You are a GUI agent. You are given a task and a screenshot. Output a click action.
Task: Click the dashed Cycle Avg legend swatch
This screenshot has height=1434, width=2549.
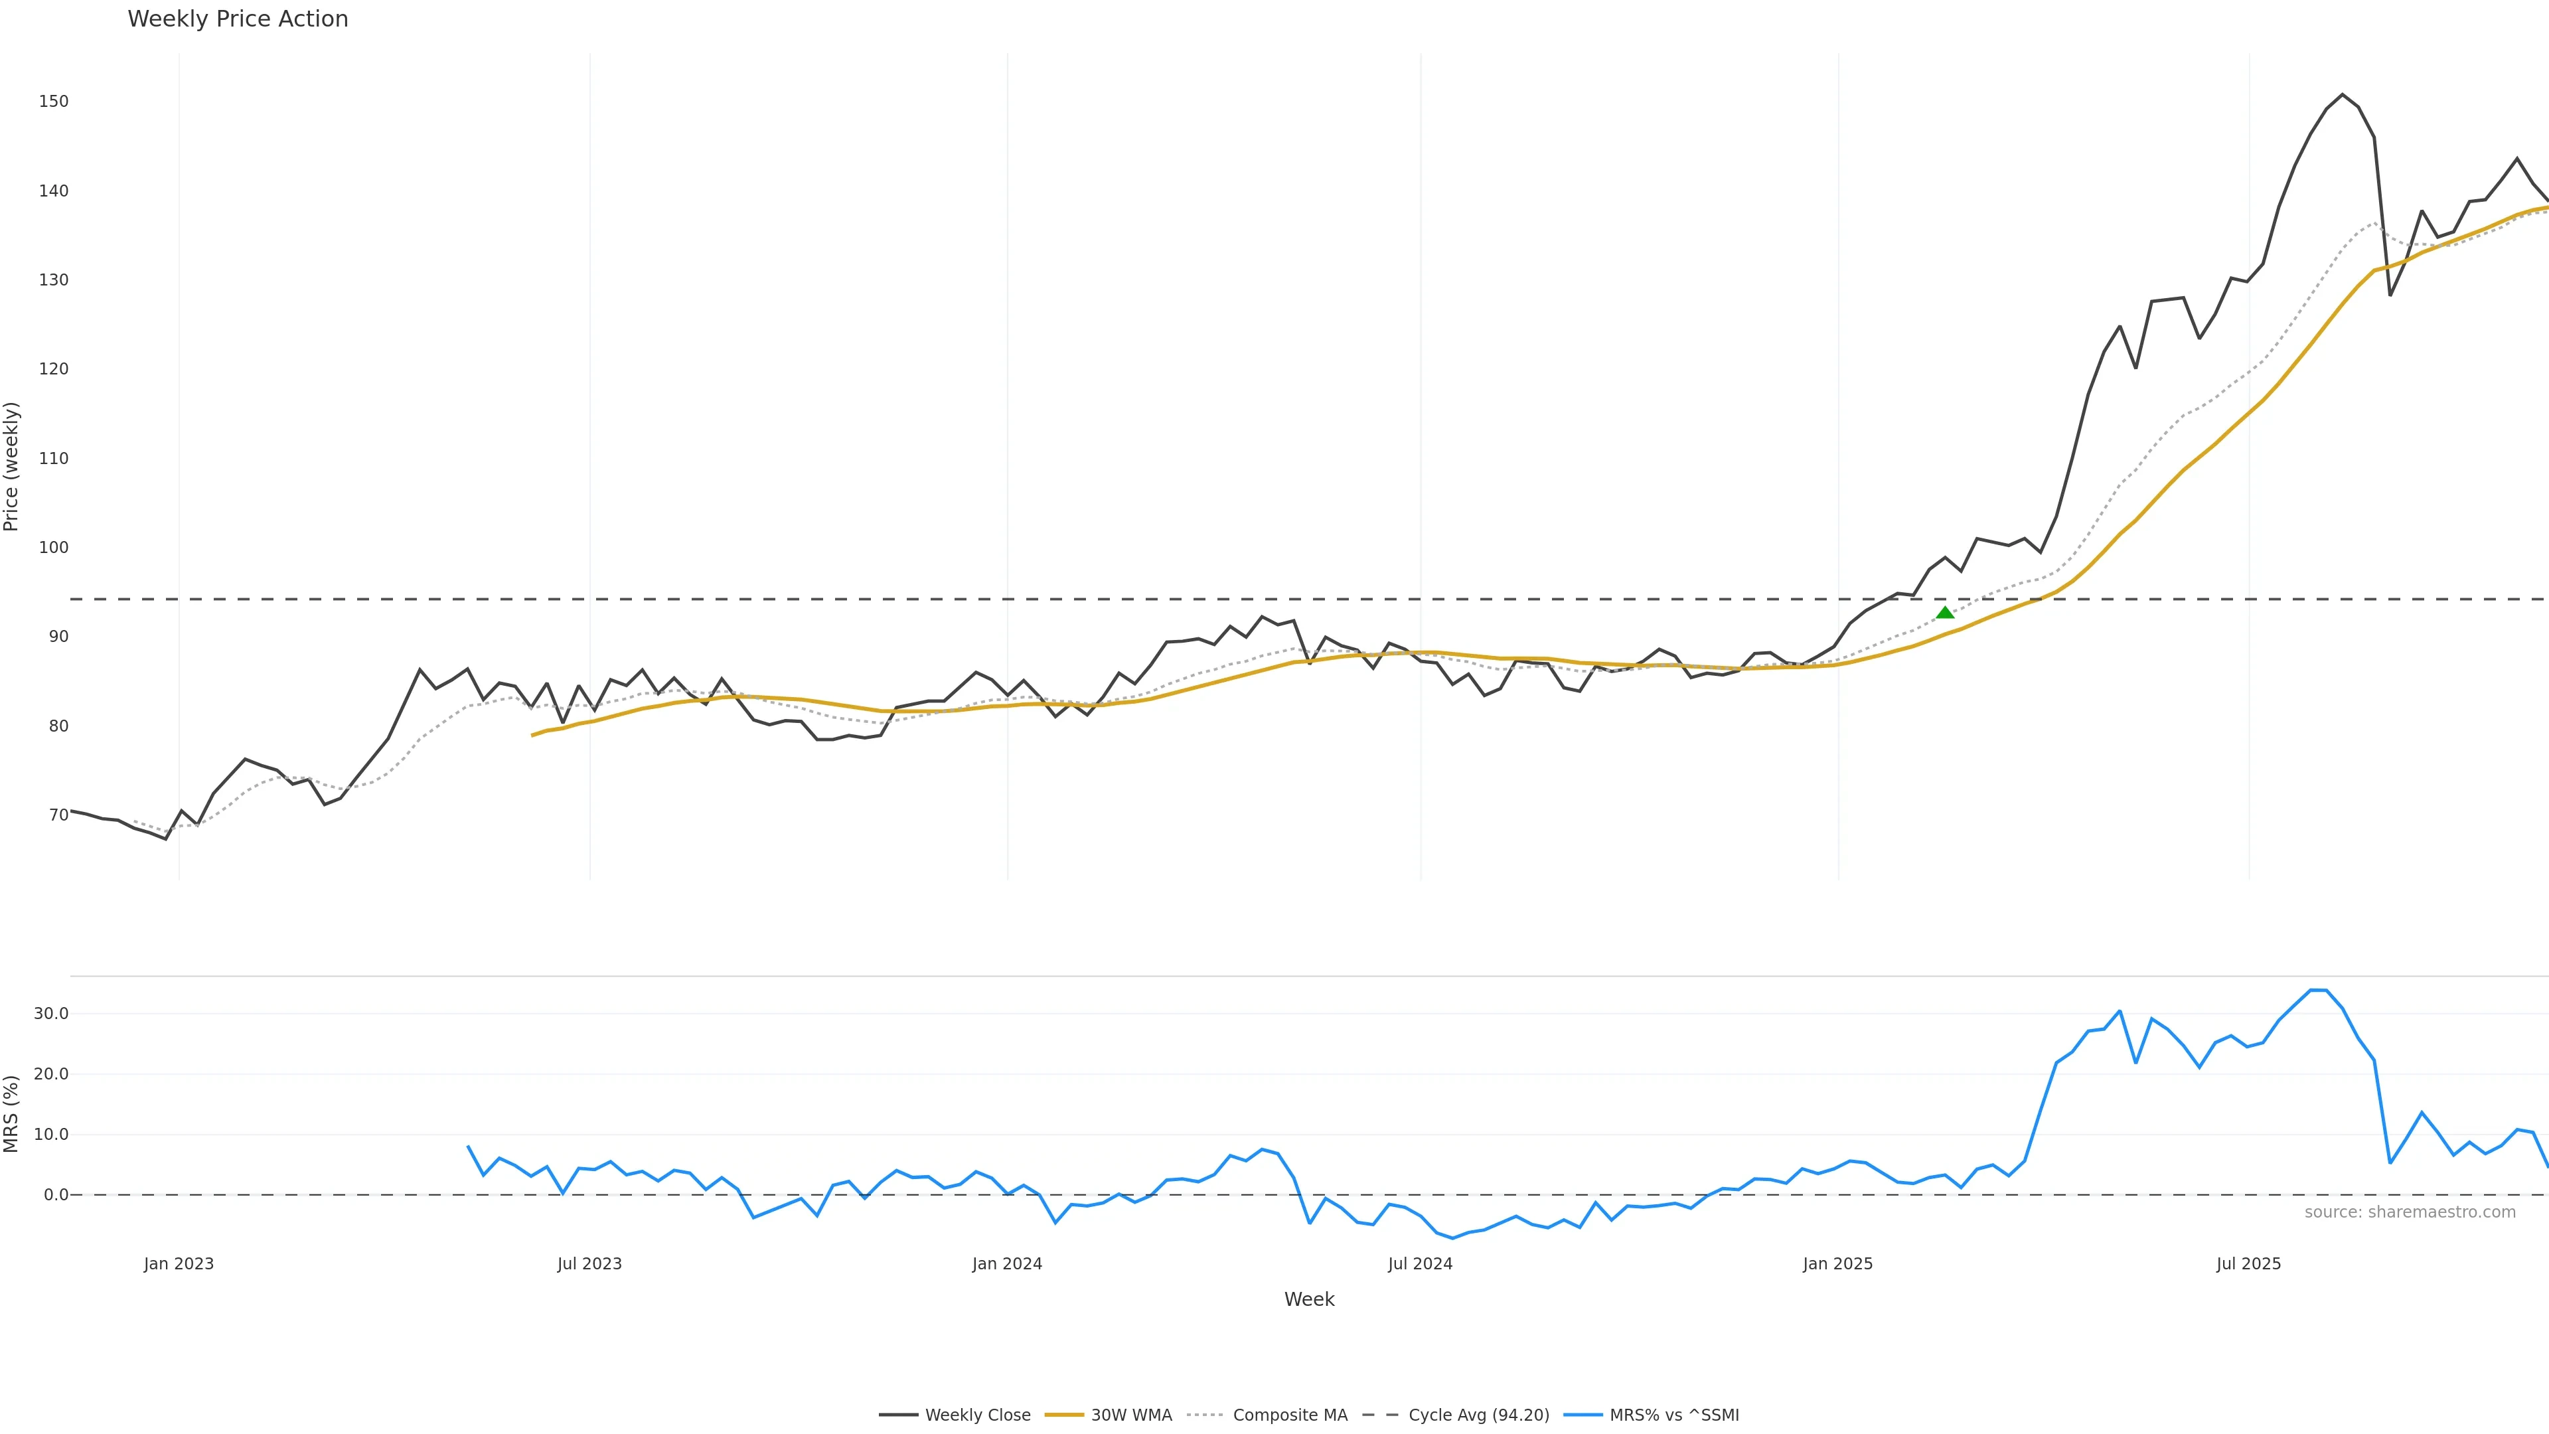pos(1381,1415)
